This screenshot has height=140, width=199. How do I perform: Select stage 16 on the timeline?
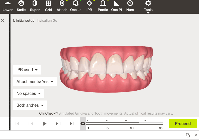click(160, 128)
